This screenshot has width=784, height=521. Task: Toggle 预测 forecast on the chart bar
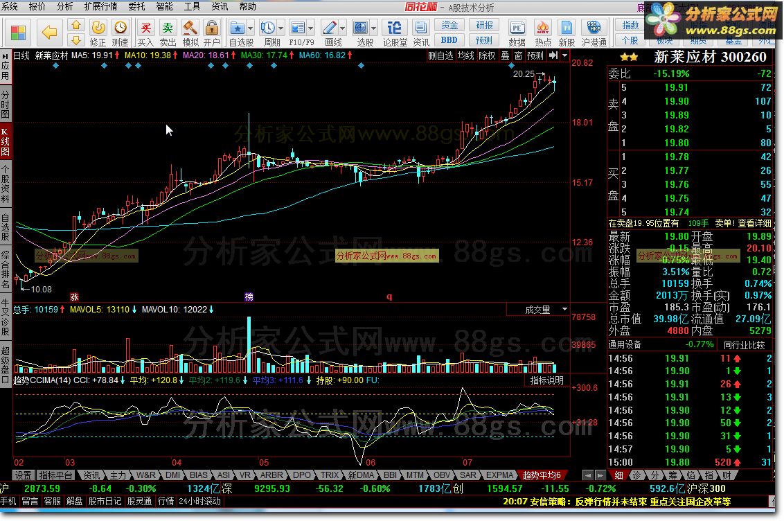tap(535, 55)
